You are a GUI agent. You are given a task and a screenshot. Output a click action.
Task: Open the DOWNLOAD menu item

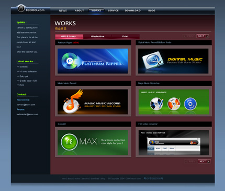point(133,10)
